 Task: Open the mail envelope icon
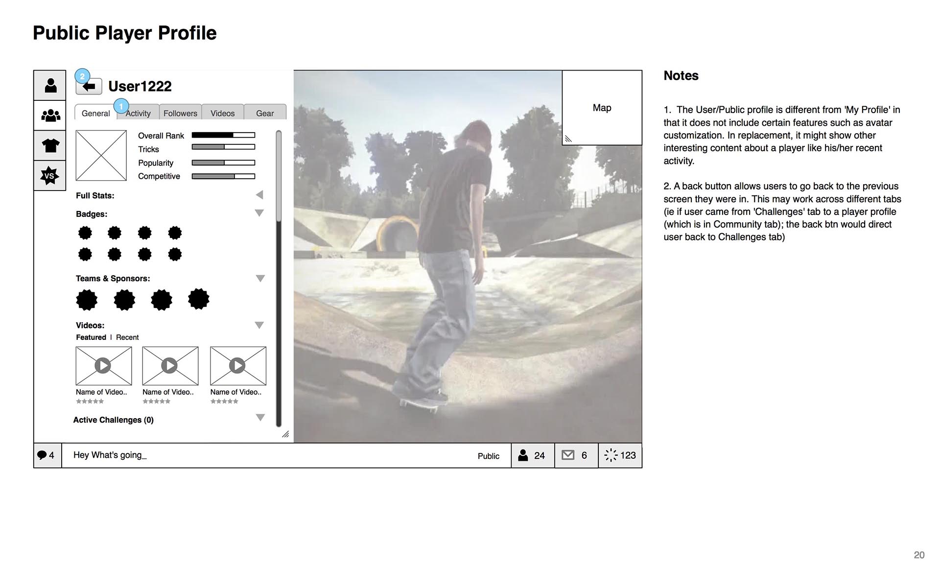click(568, 455)
